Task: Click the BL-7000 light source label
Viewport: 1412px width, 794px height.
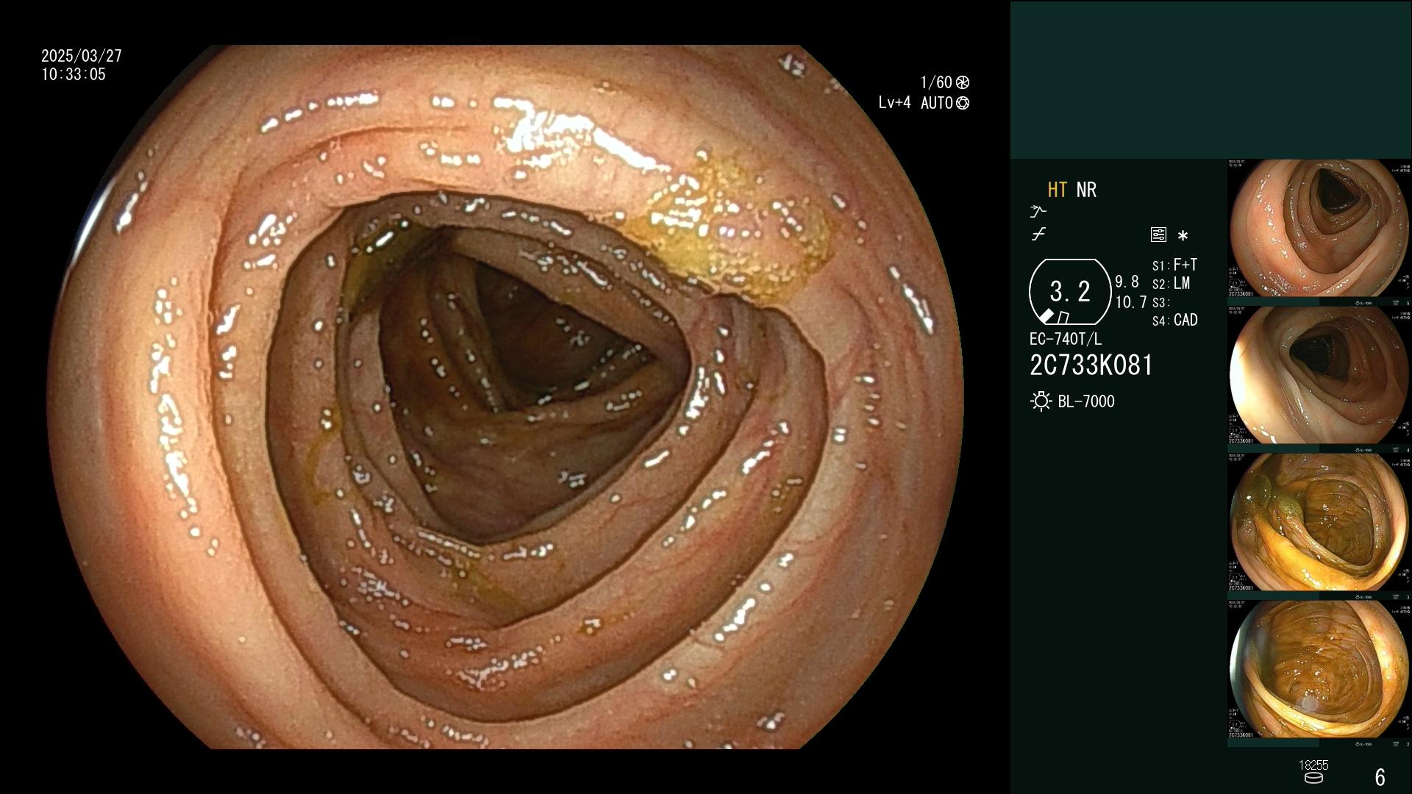Action: point(1086,401)
